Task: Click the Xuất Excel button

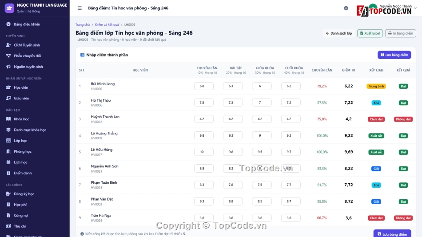Action: click(370, 33)
